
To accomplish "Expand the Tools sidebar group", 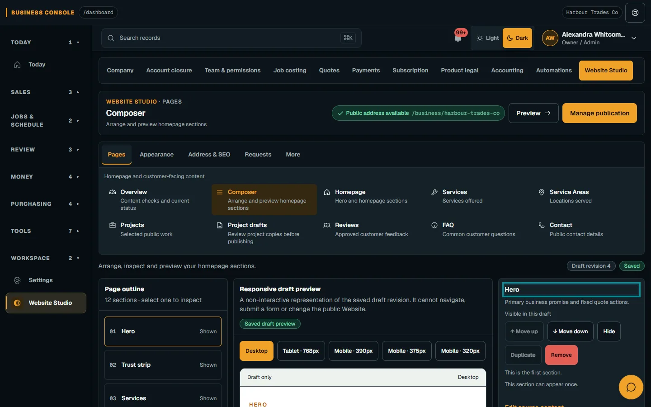I will [x=46, y=231].
